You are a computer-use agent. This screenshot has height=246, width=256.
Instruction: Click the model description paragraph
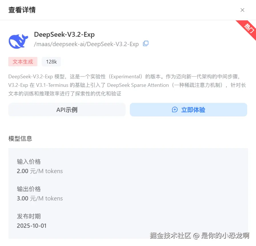tap(127, 85)
